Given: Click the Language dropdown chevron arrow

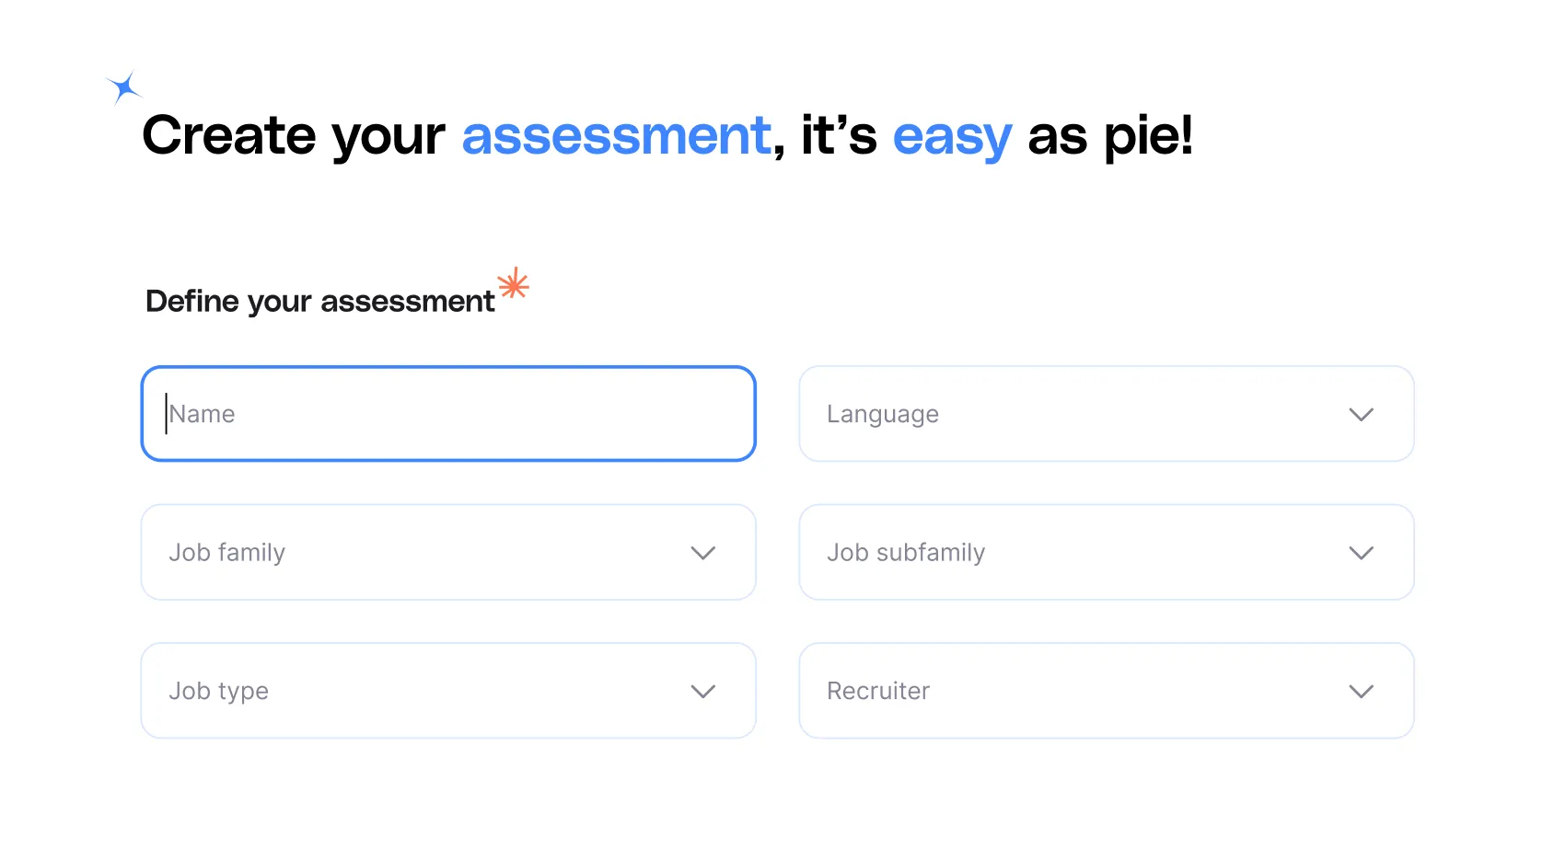Looking at the screenshot, I should click(x=1361, y=415).
